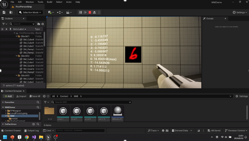249x141 pixels.
Task: Expand the Outliner search history dropdown arrow
Action: [x=33, y=24]
